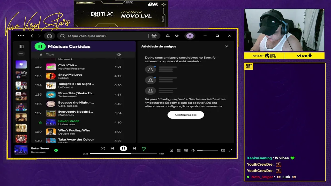The width and height of the screenshot is (331, 186).
Task: Click 'Baker Street' in the now-playing bar
Action: tap(40, 149)
